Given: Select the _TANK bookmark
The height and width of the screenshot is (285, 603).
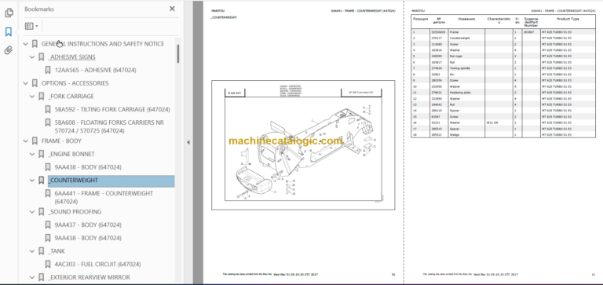Looking at the screenshot, I should click(57, 250).
